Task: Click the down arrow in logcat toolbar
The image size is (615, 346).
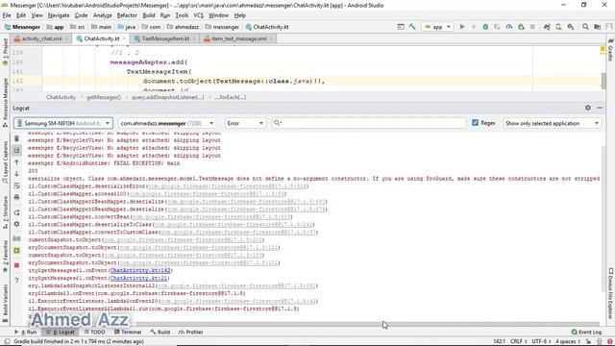Action: (16, 174)
